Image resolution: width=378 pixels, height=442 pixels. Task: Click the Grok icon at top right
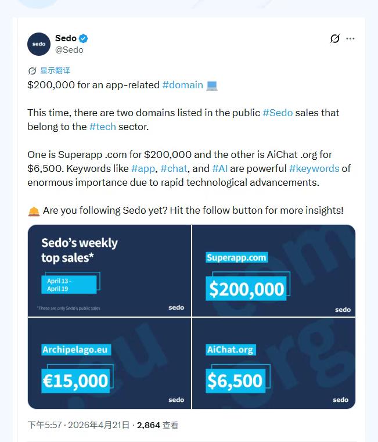tap(334, 38)
